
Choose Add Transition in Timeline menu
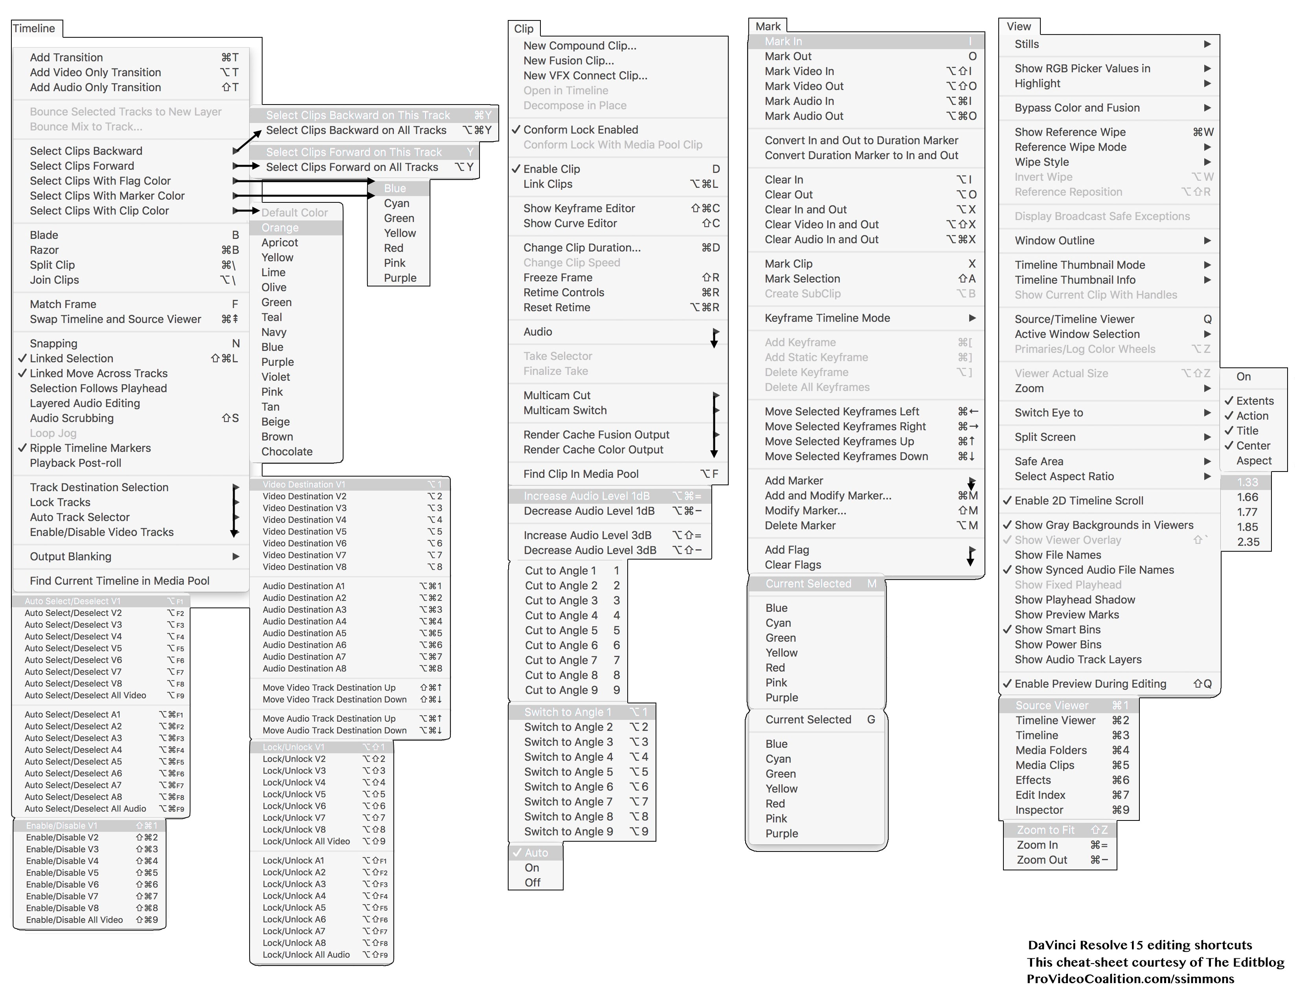pyautogui.click(x=131, y=57)
